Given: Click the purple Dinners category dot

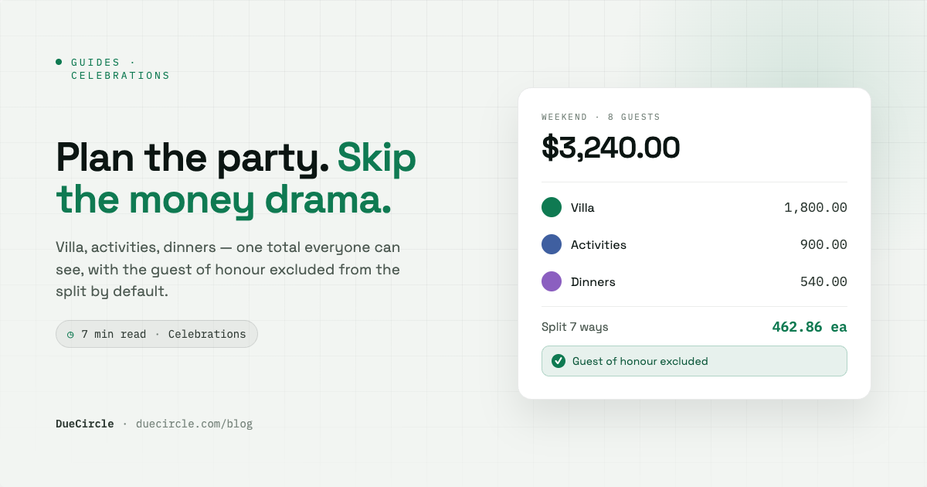Looking at the screenshot, I should (x=552, y=281).
